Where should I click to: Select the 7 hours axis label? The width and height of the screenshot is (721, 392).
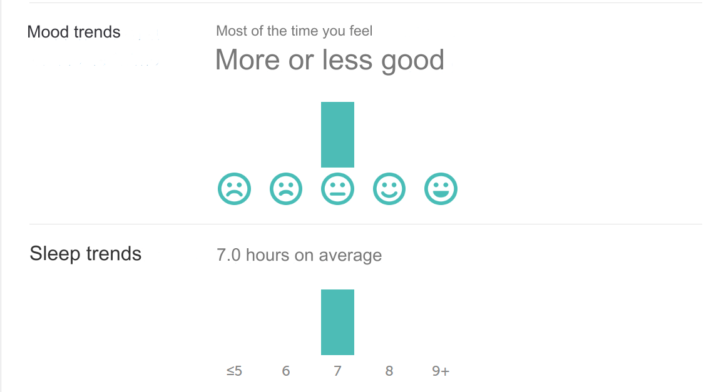point(337,371)
